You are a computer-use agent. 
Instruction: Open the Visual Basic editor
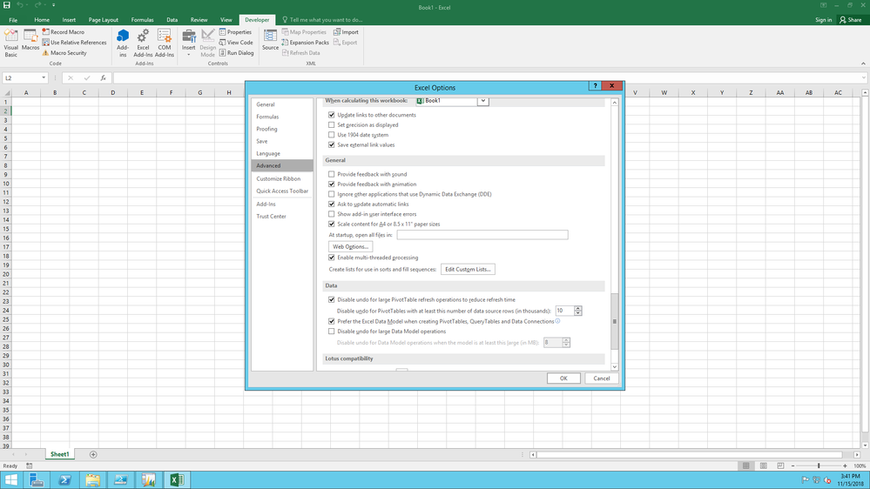pyautogui.click(x=10, y=43)
